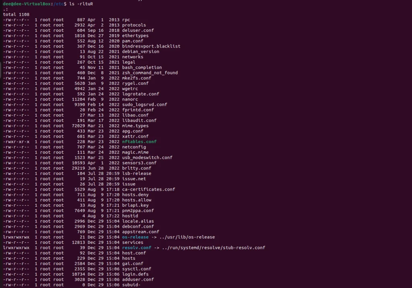Select the ca-certificates.conf filename
Image resolution: width=412 pixels, height=288 pixels.
(x=148, y=189)
